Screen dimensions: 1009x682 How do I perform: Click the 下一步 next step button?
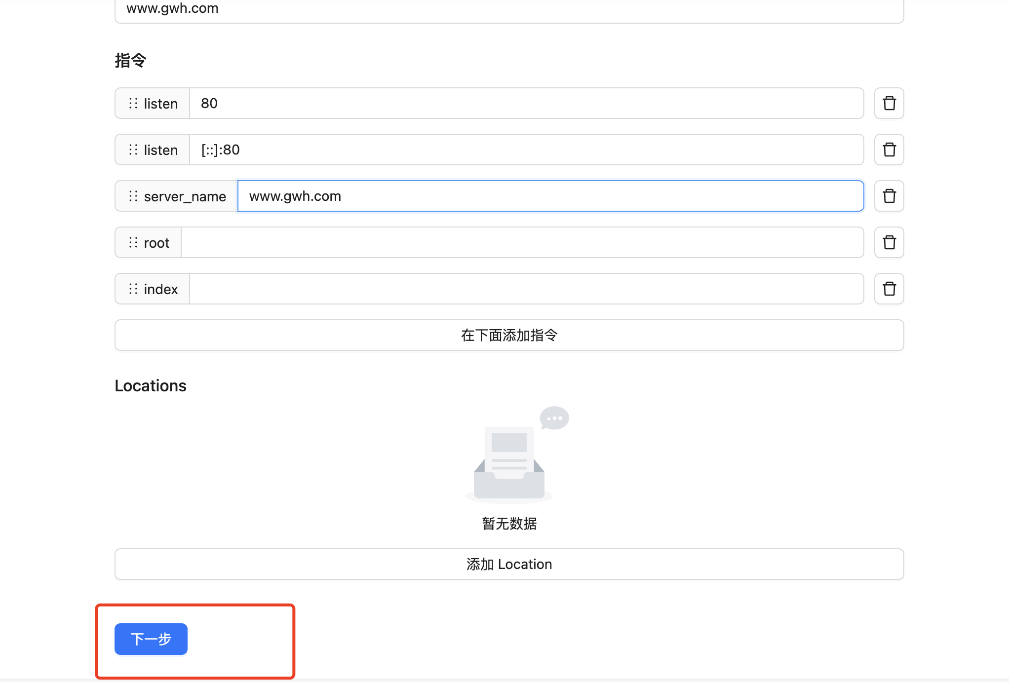151,639
